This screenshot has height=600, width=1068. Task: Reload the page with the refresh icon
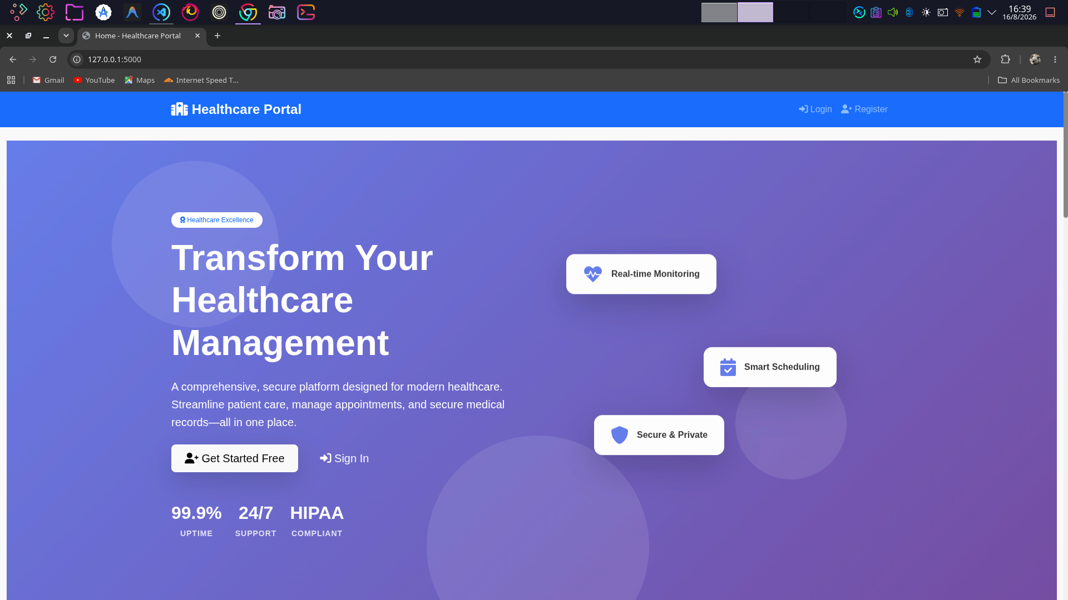click(x=53, y=59)
